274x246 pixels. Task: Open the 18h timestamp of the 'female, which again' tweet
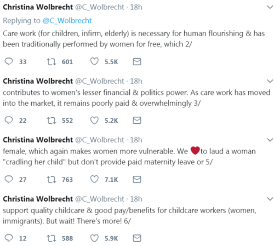coord(136,140)
